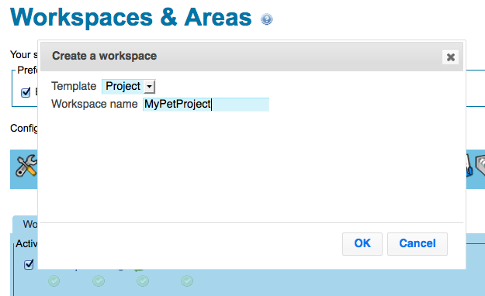Screen dimensions: 485x296
Task: Click the wrench and screwdriver tools icon
Action: click(x=26, y=166)
